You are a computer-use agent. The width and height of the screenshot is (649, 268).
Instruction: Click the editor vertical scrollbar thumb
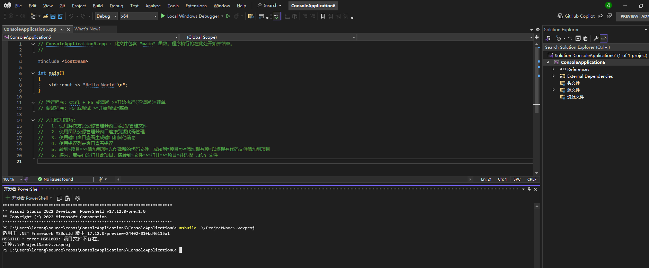(536, 80)
